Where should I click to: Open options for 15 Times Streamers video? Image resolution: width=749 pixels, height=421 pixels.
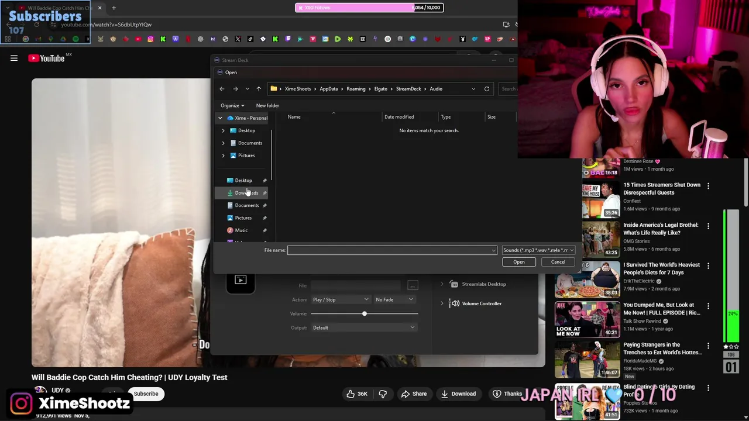click(708, 186)
